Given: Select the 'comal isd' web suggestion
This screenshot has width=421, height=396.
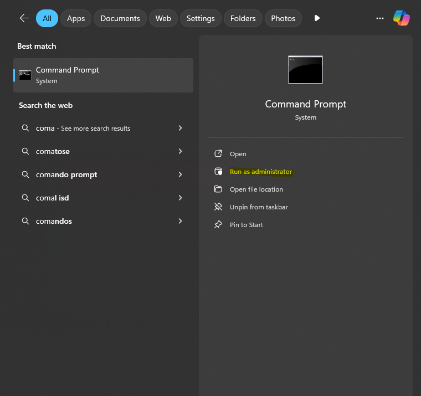Looking at the screenshot, I should point(104,198).
